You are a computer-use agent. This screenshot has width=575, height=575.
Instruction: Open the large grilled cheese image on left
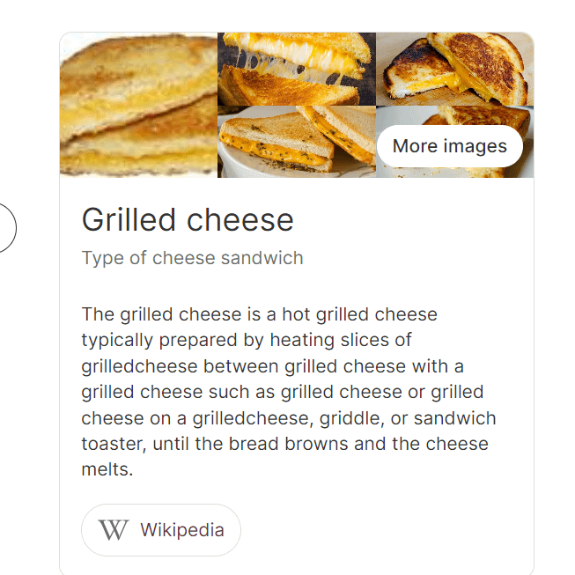(x=138, y=105)
